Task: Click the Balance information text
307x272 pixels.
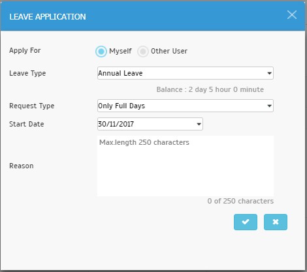Action: [210, 89]
